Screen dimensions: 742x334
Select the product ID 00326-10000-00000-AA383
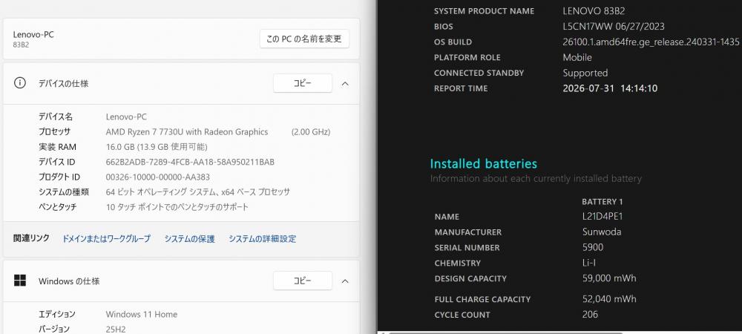point(158,177)
